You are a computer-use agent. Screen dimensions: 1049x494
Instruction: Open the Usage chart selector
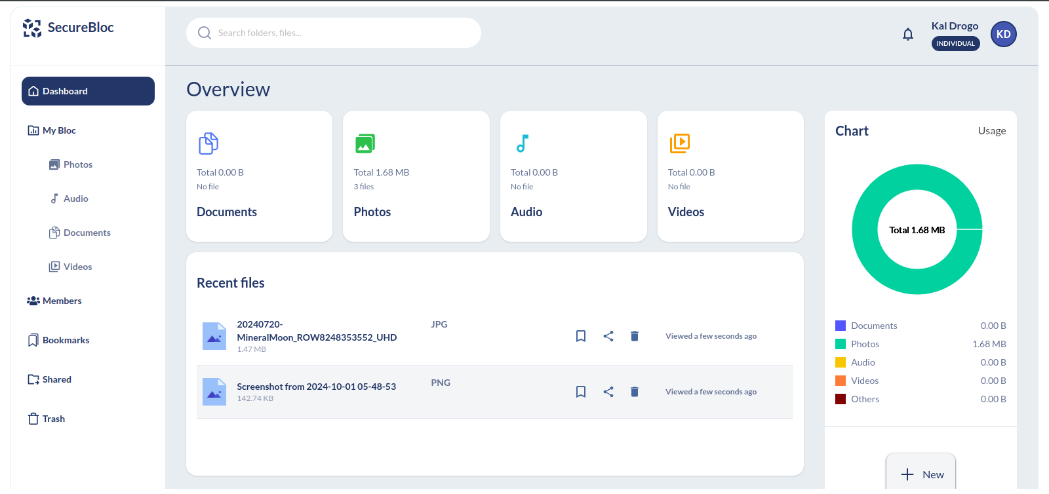tap(991, 131)
